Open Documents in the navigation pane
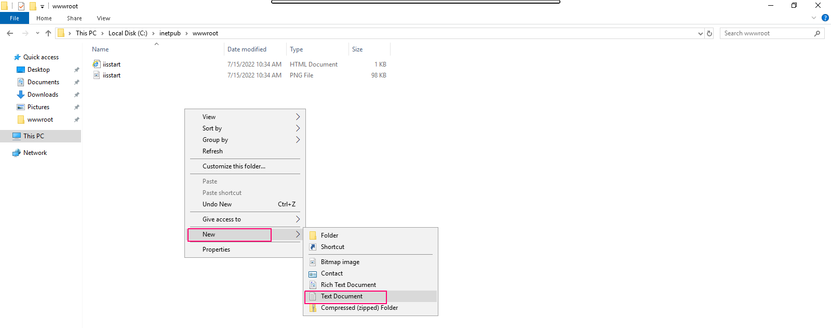 tap(43, 82)
